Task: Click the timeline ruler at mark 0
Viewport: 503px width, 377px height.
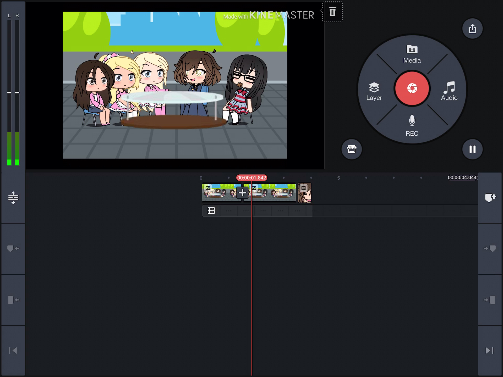Action: [x=201, y=178]
